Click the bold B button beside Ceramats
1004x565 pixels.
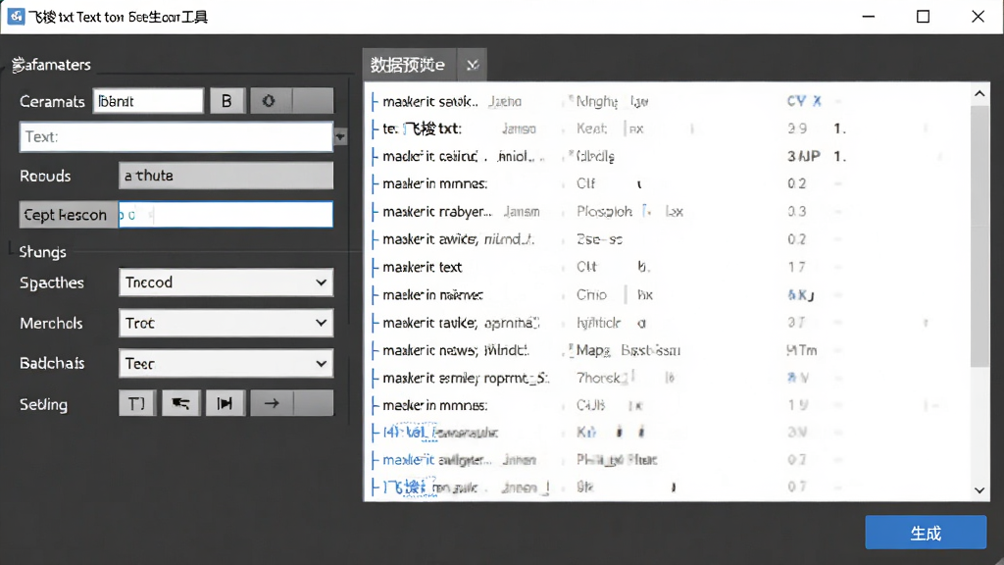[x=226, y=101]
